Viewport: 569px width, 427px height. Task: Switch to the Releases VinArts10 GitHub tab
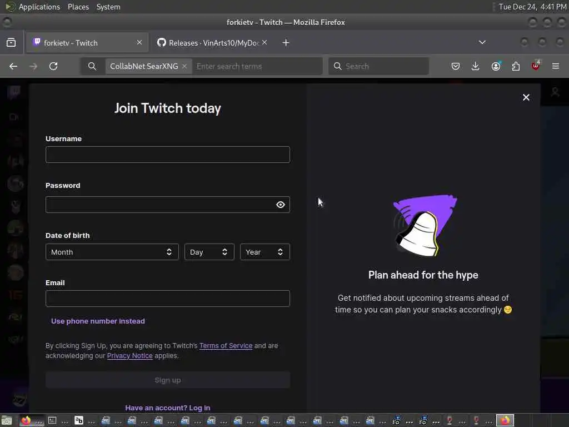(213, 43)
